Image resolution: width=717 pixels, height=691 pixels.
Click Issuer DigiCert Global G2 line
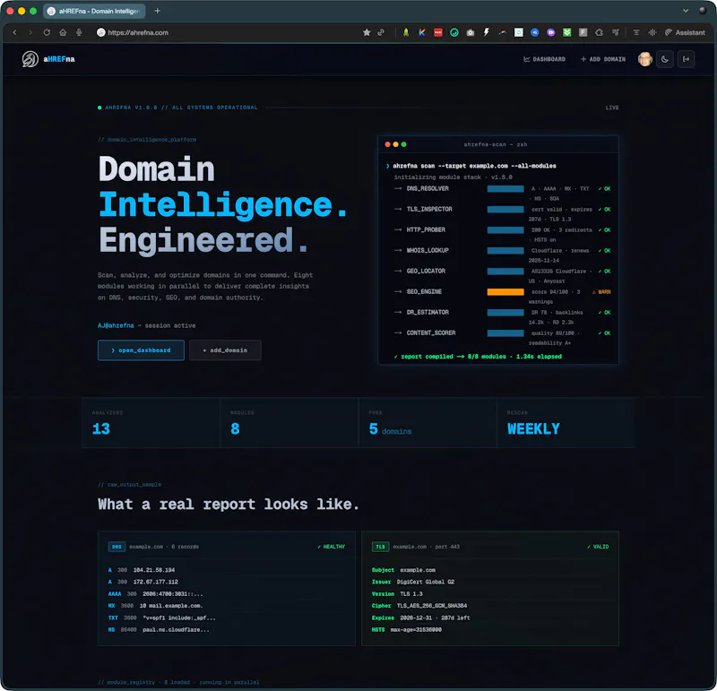pyautogui.click(x=413, y=582)
